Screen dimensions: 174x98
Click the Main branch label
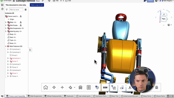(38, 1)
